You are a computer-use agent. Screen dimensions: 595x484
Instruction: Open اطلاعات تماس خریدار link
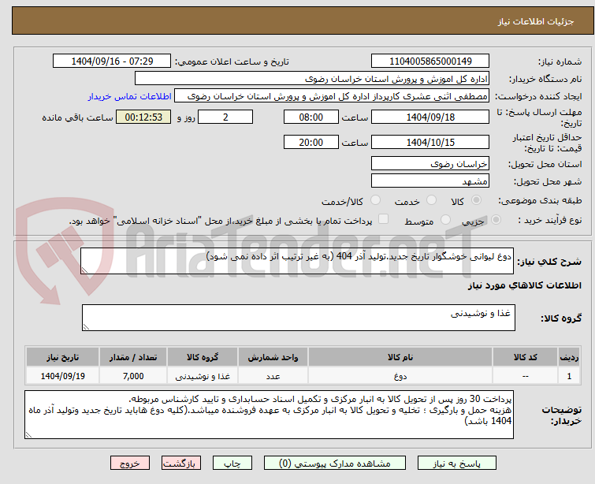tap(130, 96)
